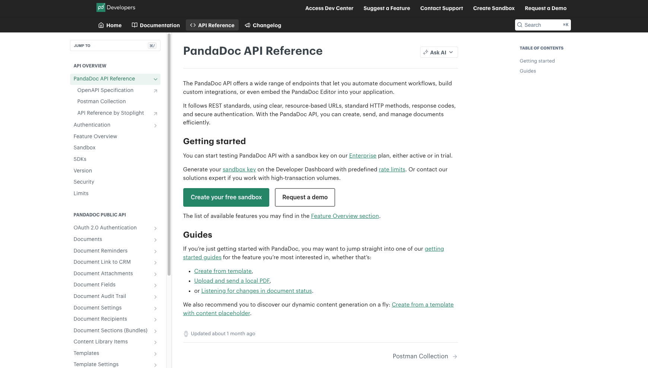Open Feature Overview in the sidebar
The height and width of the screenshot is (368, 648).
[x=95, y=136]
